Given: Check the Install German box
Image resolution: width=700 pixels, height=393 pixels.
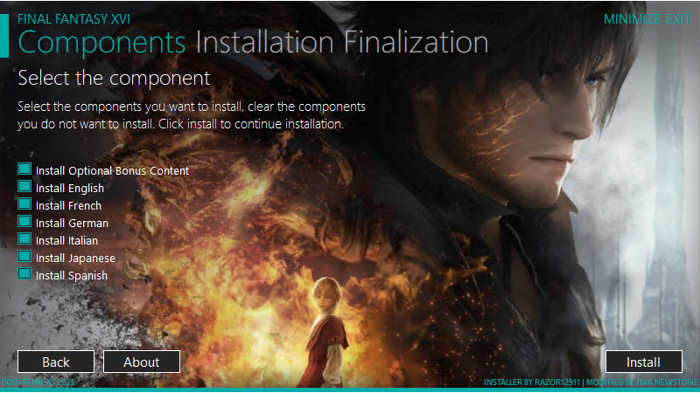Looking at the screenshot, I should pyautogui.click(x=24, y=221).
